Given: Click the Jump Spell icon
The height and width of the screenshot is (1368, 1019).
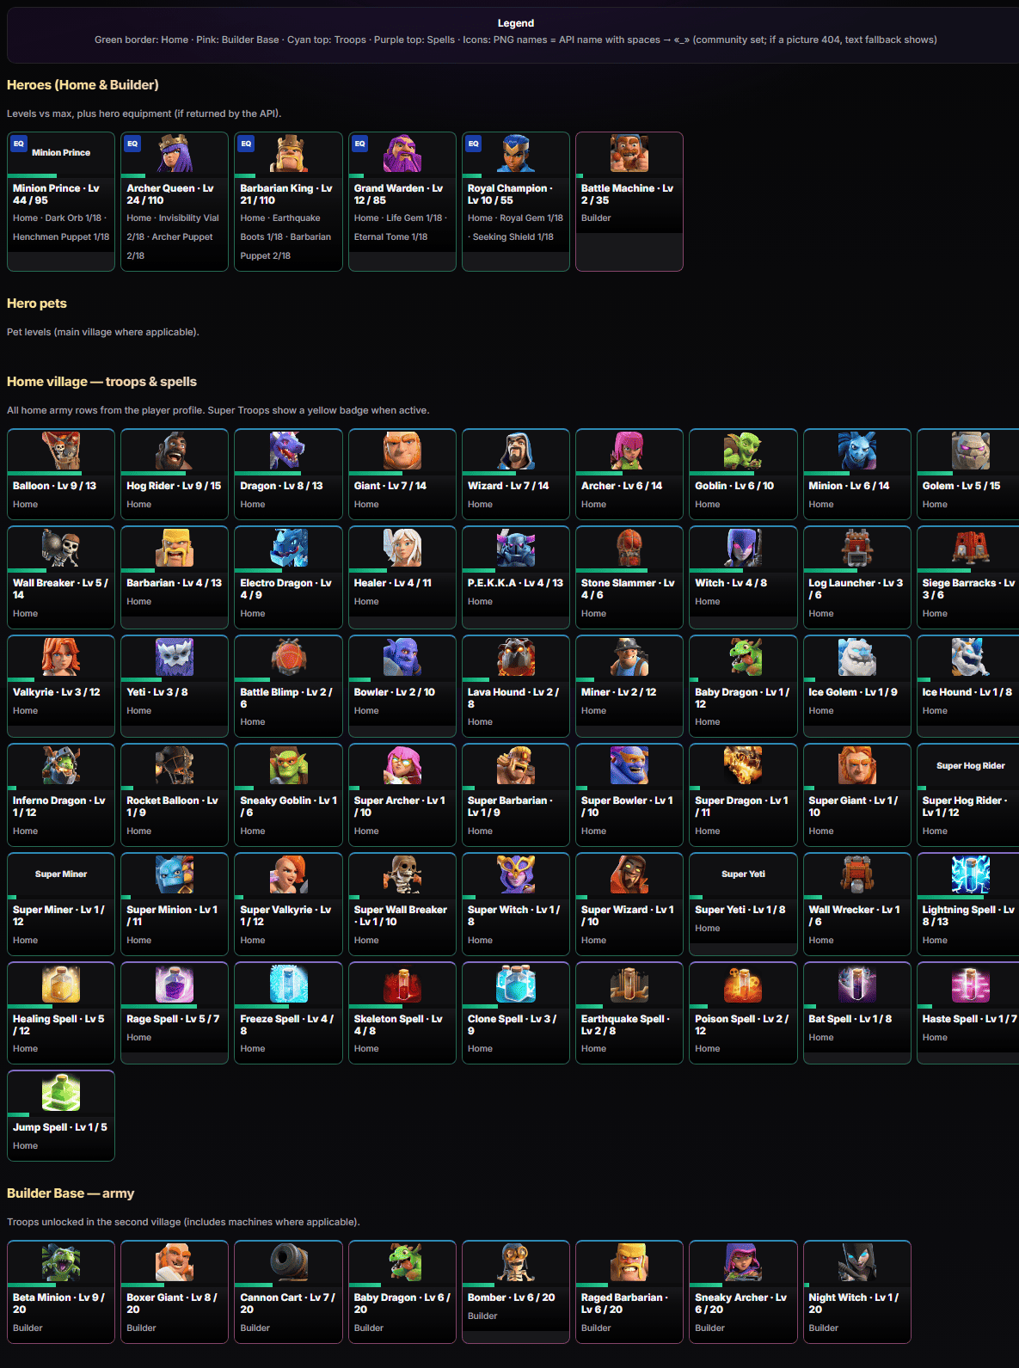Looking at the screenshot, I should [x=61, y=1092].
